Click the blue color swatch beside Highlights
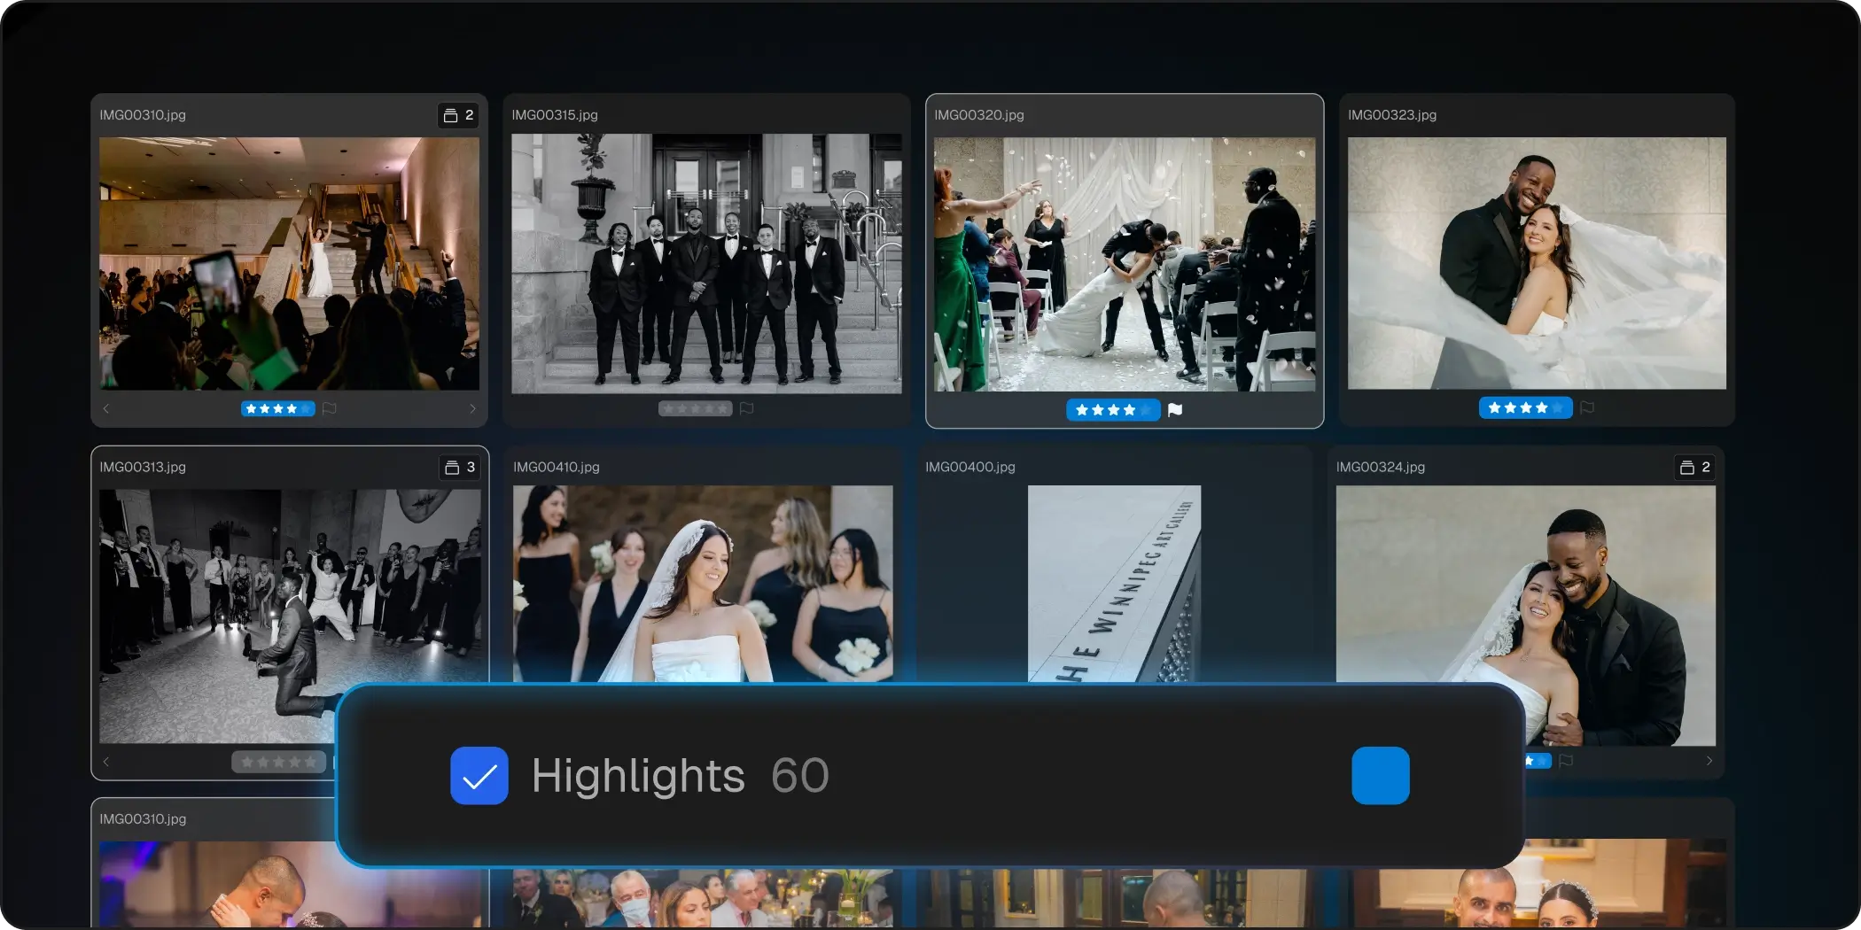1861x930 pixels. (1380, 776)
